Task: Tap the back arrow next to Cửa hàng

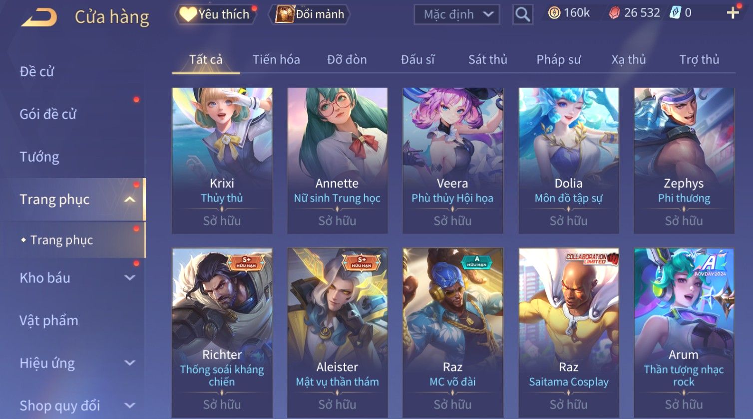Action: point(39,17)
